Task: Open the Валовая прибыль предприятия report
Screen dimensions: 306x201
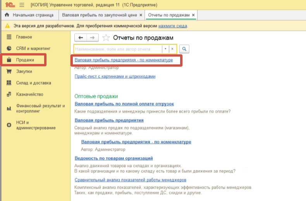Action: point(109,120)
